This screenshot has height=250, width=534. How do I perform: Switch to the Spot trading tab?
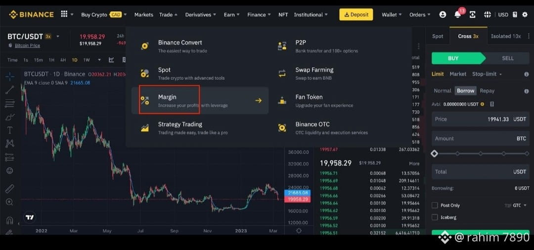[438, 36]
